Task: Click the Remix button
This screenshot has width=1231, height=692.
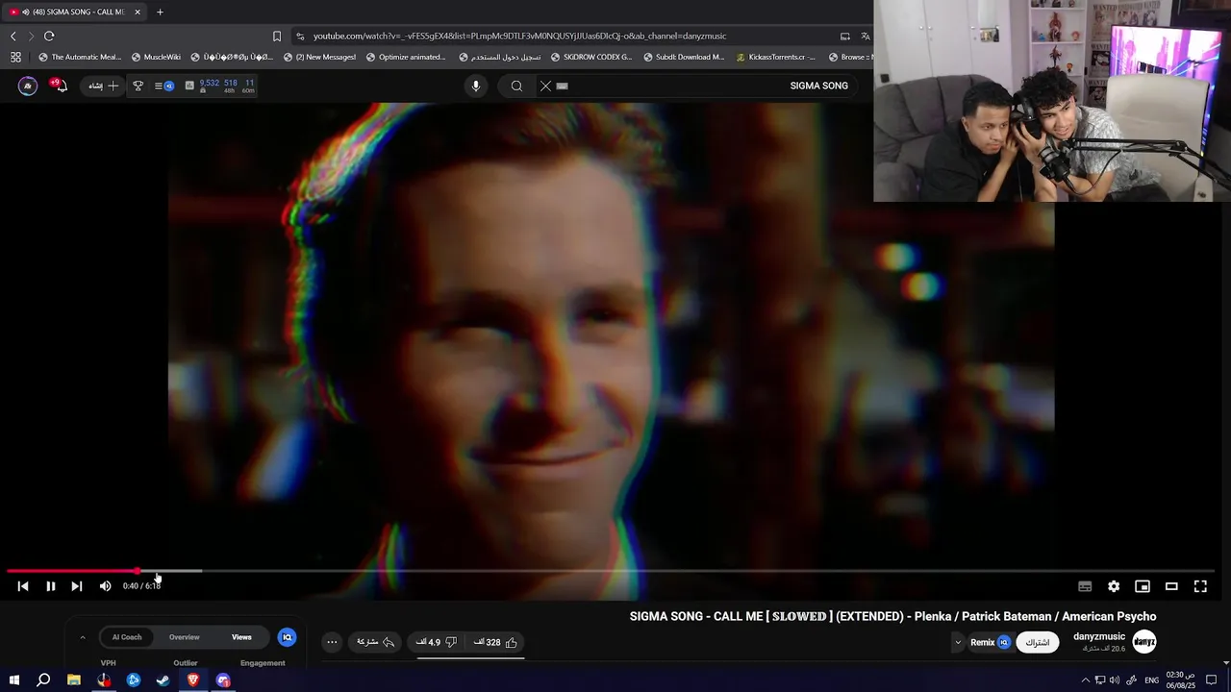Action: (990, 642)
